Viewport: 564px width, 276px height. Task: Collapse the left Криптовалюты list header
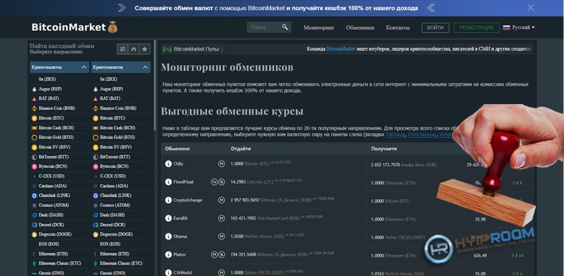60,67
